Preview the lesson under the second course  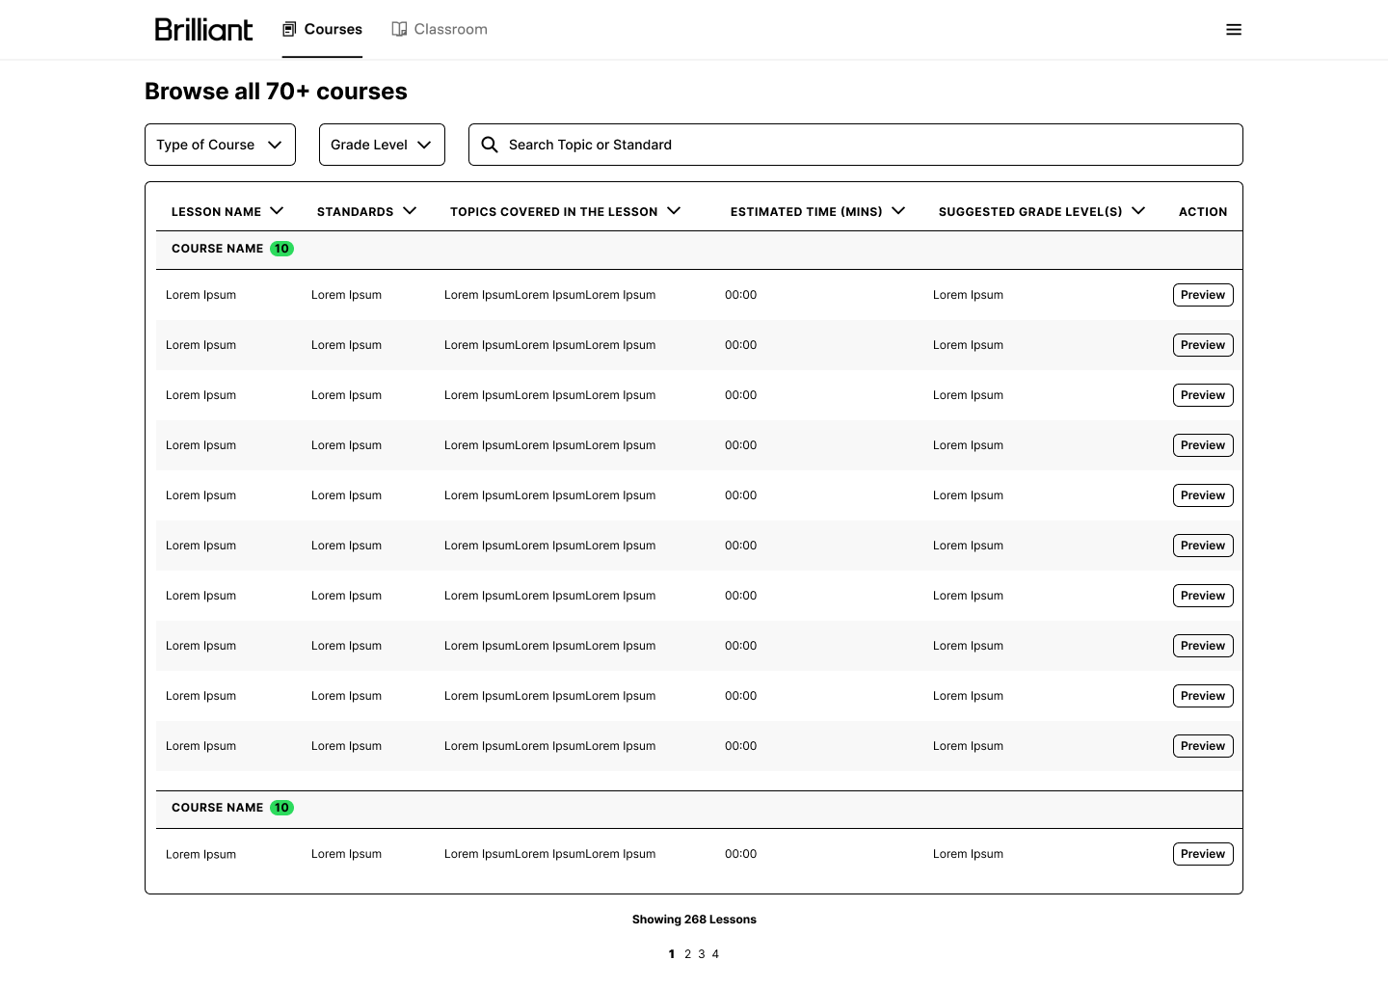[x=1203, y=854]
